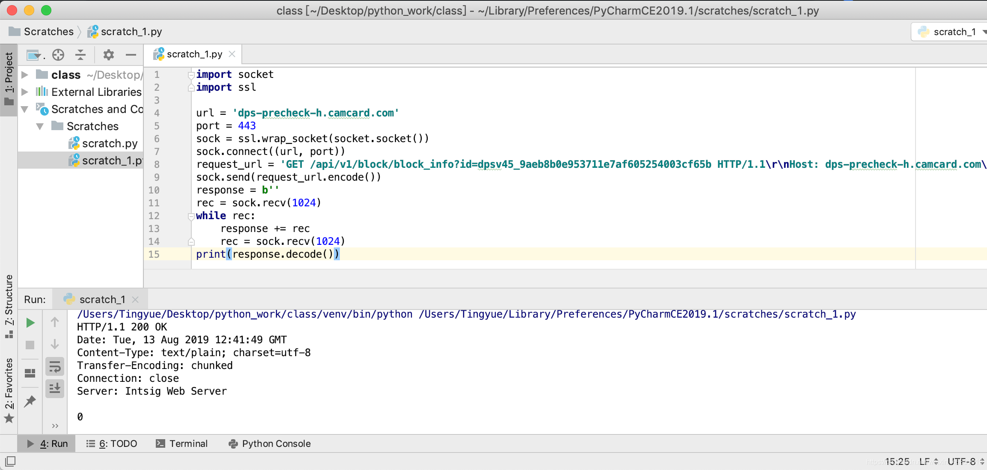The width and height of the screenshot is (987, 470).
Task: Change LF line separator in status bar
Action: 929,461
